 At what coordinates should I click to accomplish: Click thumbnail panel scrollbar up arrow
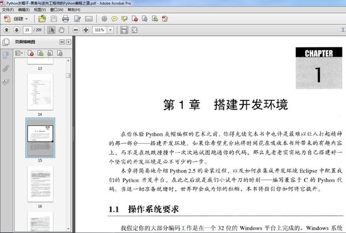tap(68, 61)
